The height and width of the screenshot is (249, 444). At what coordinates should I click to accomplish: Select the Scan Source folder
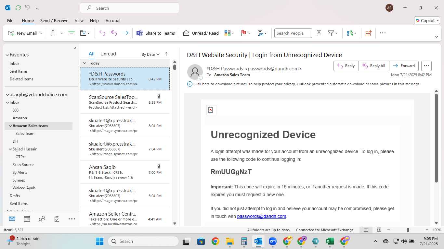[x=23, y=165]
